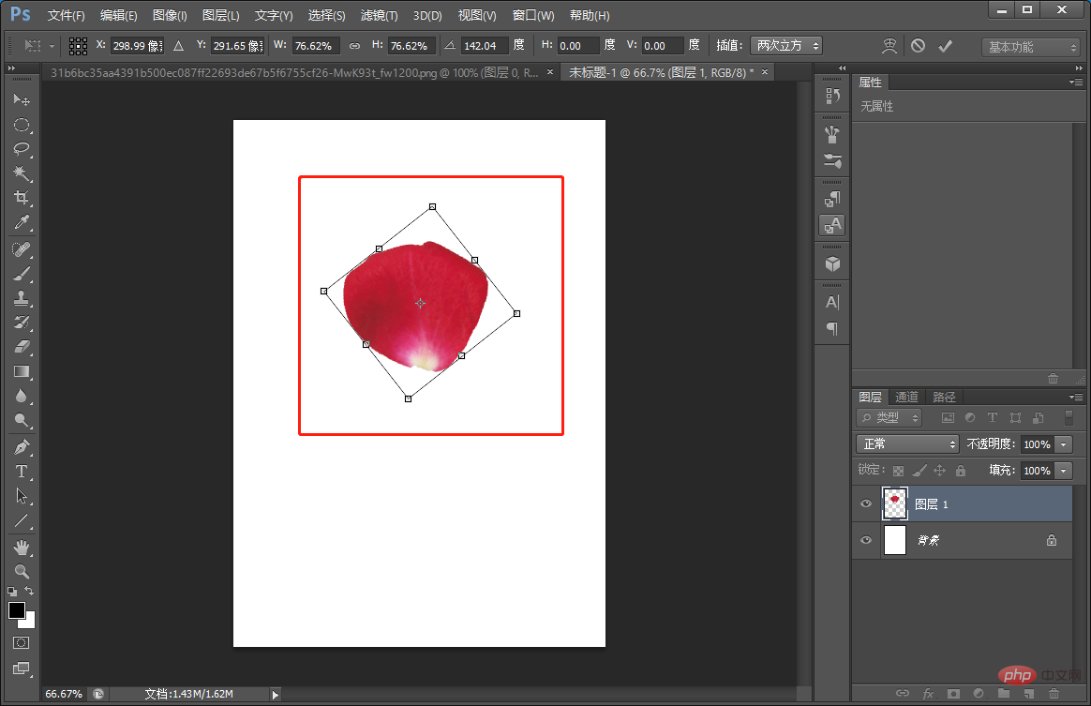Open the Paragraph panel icon
Viewport: 1091px width, 706px height.
click(832, 328)
